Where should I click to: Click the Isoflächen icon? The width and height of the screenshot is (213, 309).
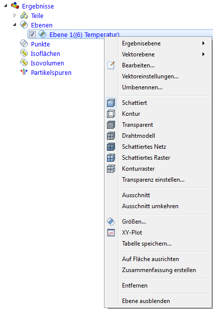[24, 53]
